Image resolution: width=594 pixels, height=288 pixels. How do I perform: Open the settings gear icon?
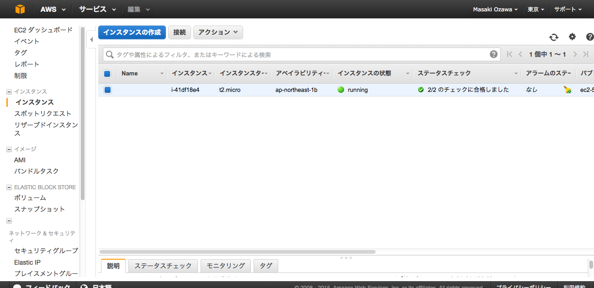(x=572, y=37)
